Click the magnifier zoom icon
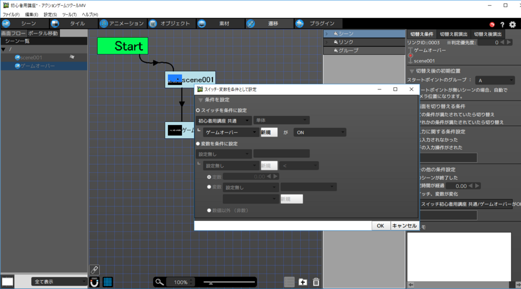521x289 pixels. click(159, 282)
